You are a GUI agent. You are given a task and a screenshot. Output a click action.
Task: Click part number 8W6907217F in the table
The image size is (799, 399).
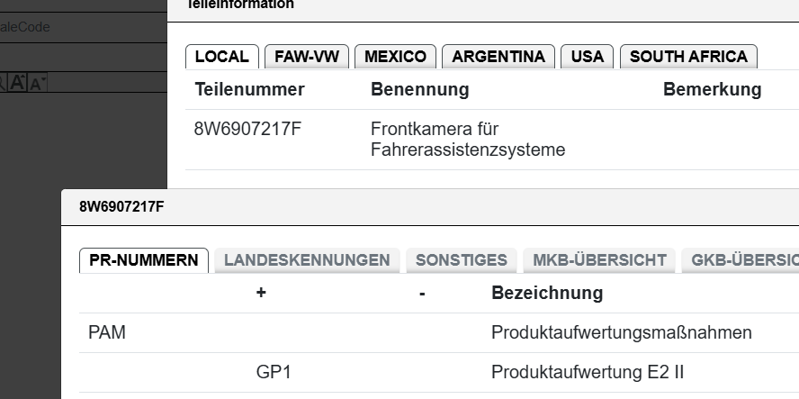247,129
